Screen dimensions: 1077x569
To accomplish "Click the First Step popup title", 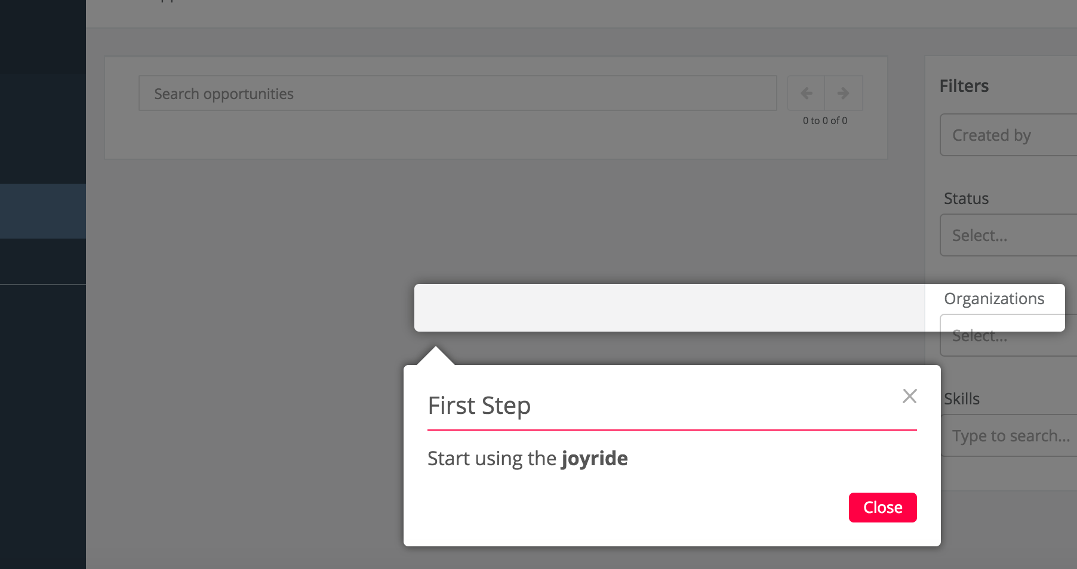I will 479,405.
